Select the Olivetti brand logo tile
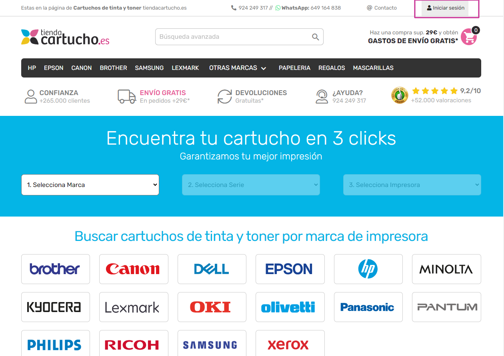The image size is (504, 356). click(290, 307)
